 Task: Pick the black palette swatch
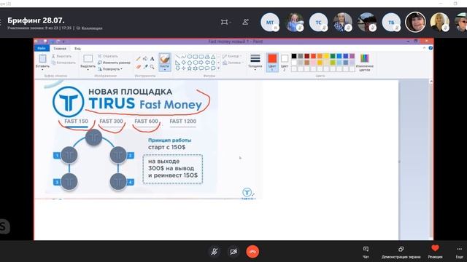pyautogui.click(x=294, y=56)
